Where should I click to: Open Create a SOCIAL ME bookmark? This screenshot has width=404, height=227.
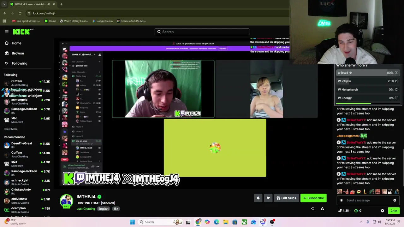point(131,21)
